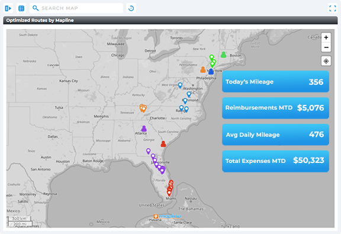Open the Reimbursements MTD card
Screen dimensions: 341x234
[x=275, y=108]
